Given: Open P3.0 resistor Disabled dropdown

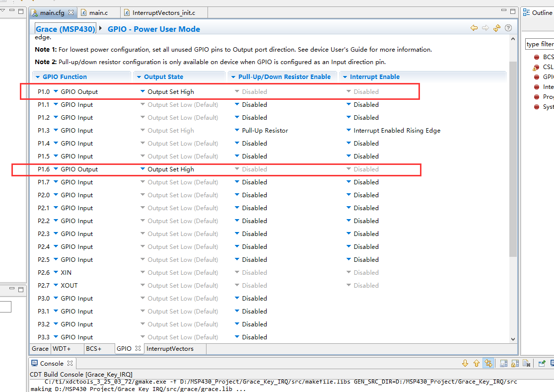Looking at the screenshot, I should (237, 298).
